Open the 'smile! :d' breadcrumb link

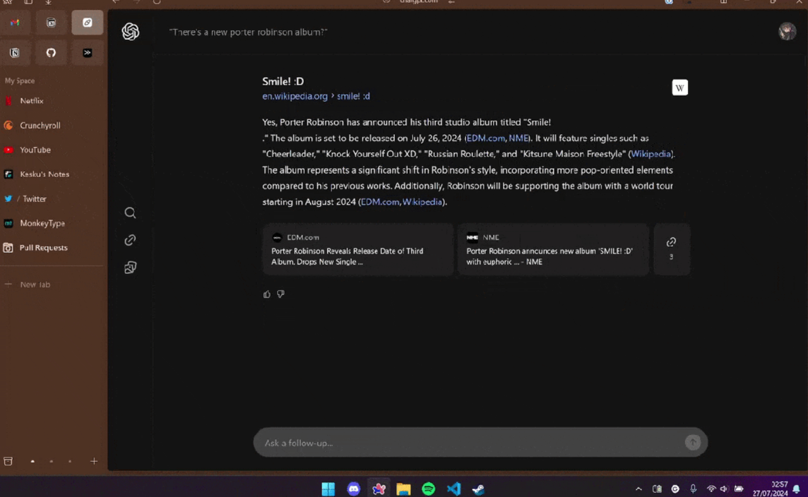(353, 97)
